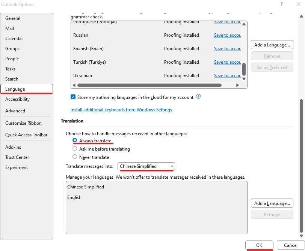This screenshot has width=305, height=251.
Task: Click the language list scroll right arrow
Action: click(x=237, y=85)
